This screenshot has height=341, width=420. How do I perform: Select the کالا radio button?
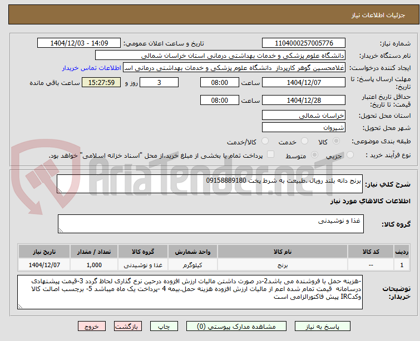click(x=336, y=141)
